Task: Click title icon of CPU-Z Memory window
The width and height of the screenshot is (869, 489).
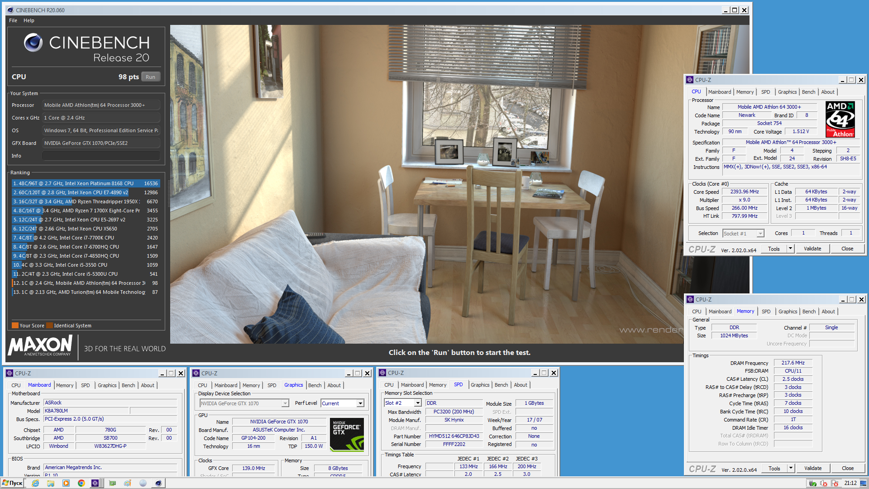Action: tap(690, 299)
